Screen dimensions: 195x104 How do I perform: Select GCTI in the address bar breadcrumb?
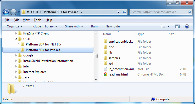[35, 12]
